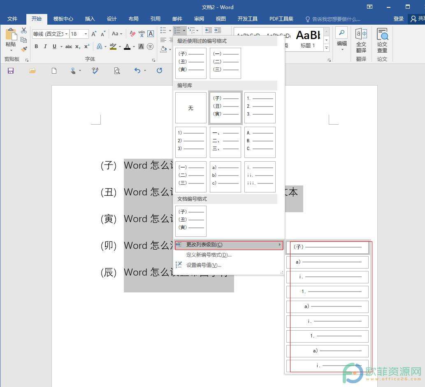425x387 pixels.
Task: Open the font dialog launcher
Action: click(153, 60)
